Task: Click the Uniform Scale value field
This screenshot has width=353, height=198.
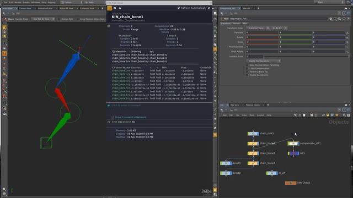Action: 254,56
